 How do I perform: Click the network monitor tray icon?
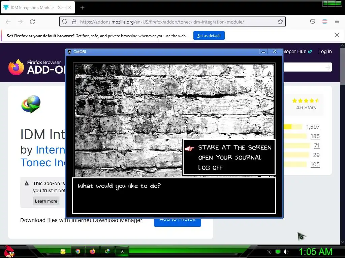click(x=278, y=252)
